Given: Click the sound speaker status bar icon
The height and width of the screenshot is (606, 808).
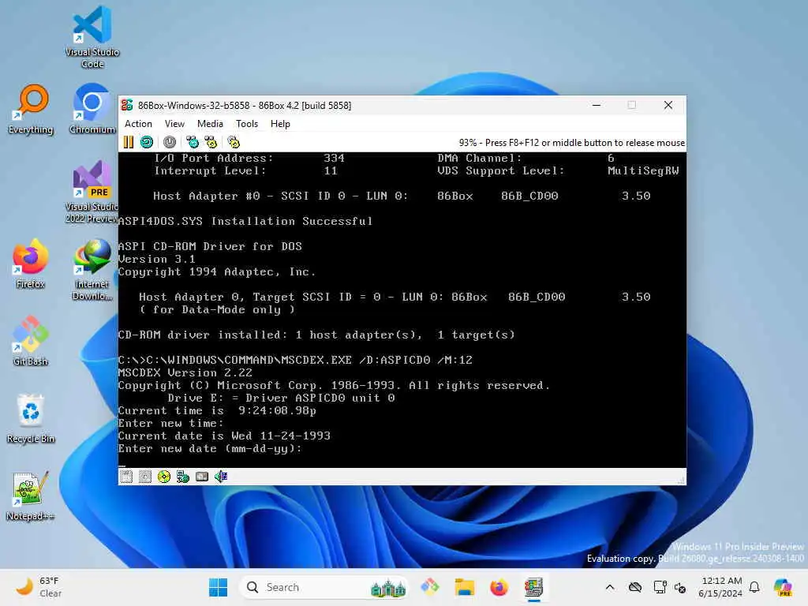Looking at the screenshot, I should (x=221, y=477).
